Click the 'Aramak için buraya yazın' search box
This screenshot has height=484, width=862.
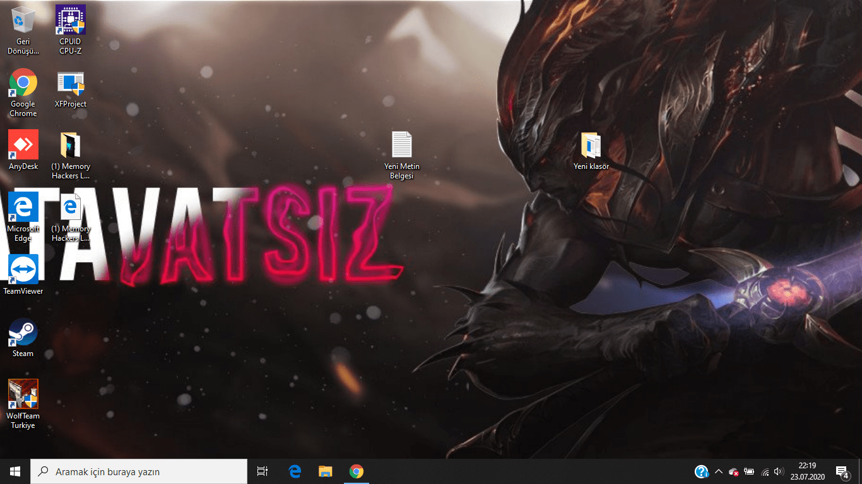pyautogui.click(x=139, y=471)
